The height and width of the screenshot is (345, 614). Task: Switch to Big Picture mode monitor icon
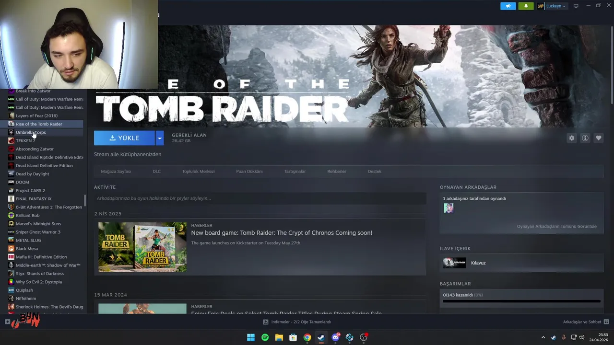(x=576, y=6)
